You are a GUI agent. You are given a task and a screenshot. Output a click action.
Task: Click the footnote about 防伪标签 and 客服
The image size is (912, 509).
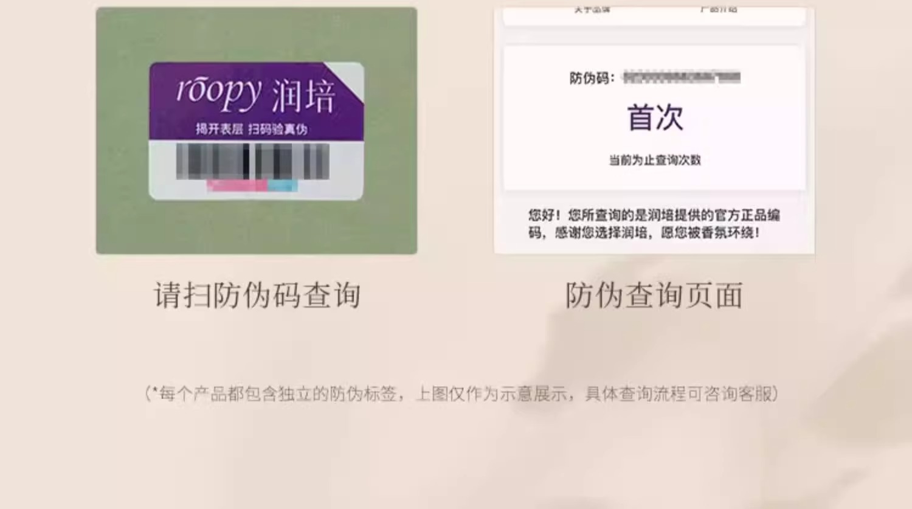[461, 393]
